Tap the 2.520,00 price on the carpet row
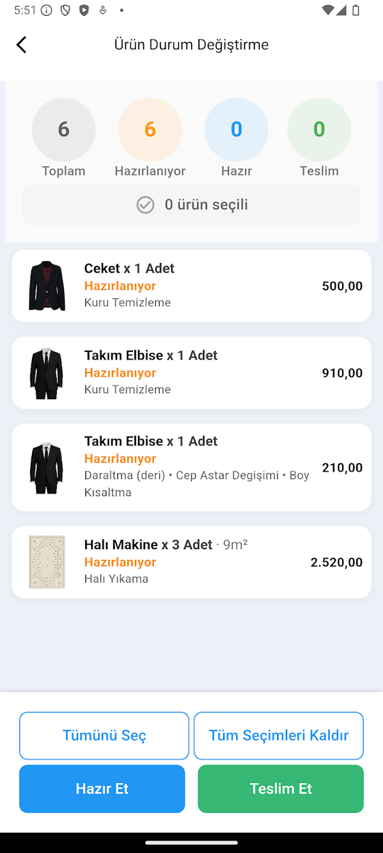Image resolution: width=383 pixels, height=853 pixels. (x=336, y=562)
